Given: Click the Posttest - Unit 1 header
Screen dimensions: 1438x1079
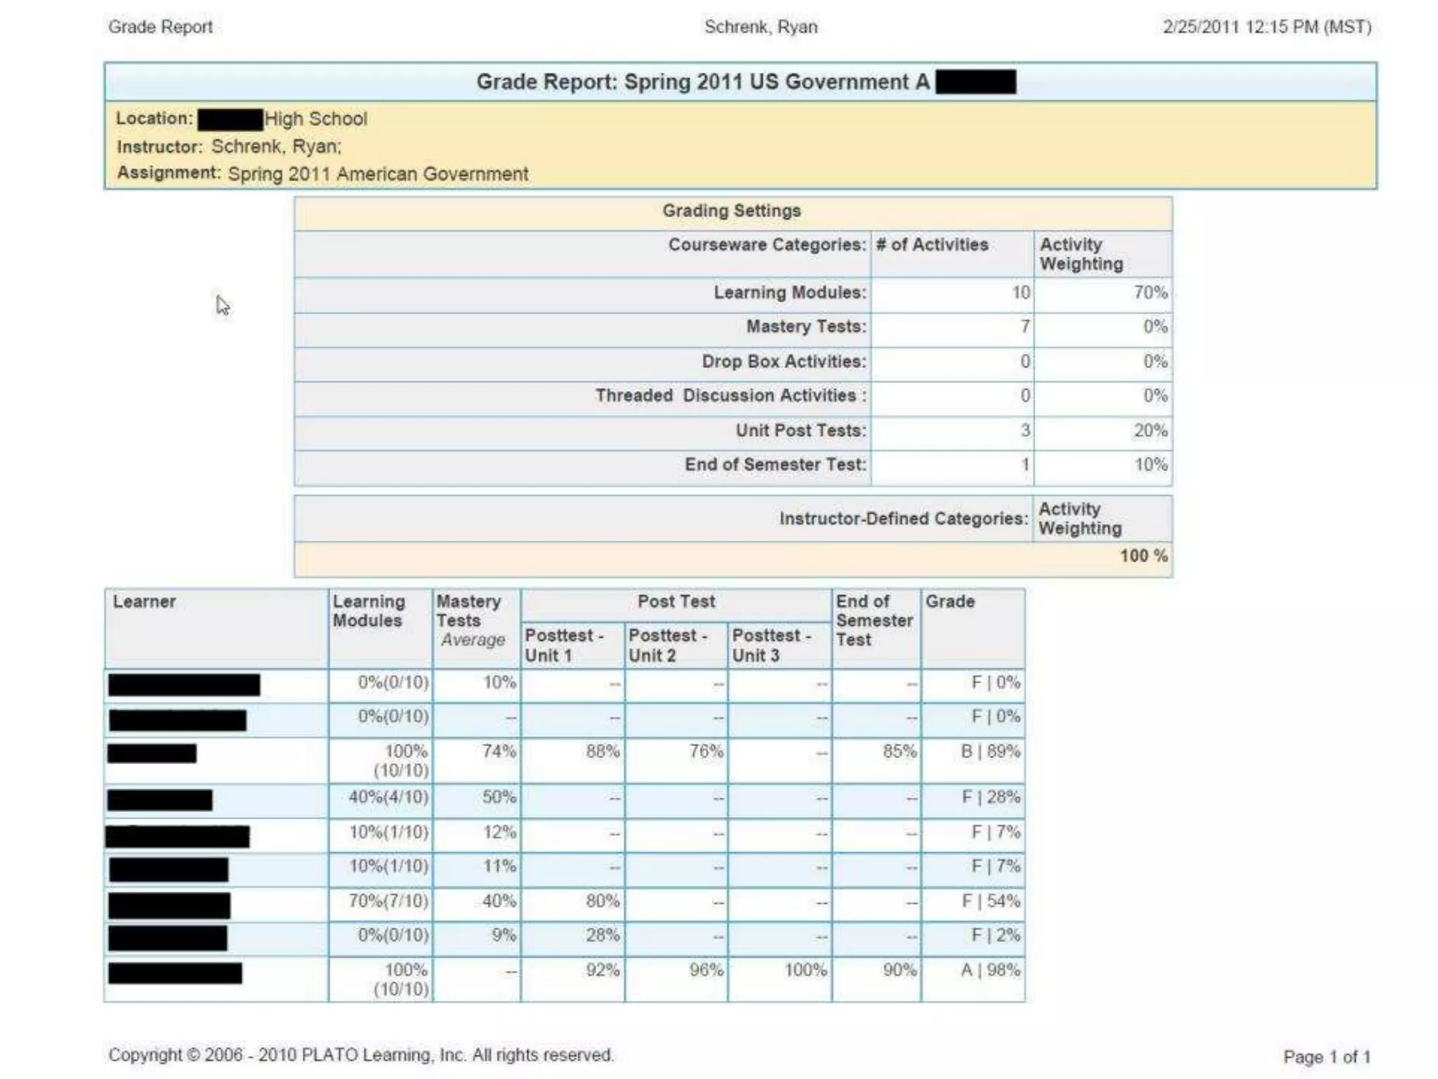Looking at the screenshot, I should click(564, 645).
